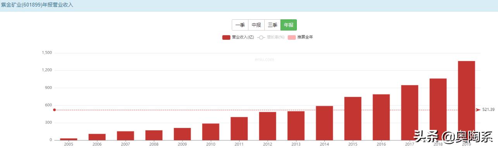This screenshot has width=498, height=148.
Task: Click the 2014 x-axis year label
Action: [x=324, y=144]
